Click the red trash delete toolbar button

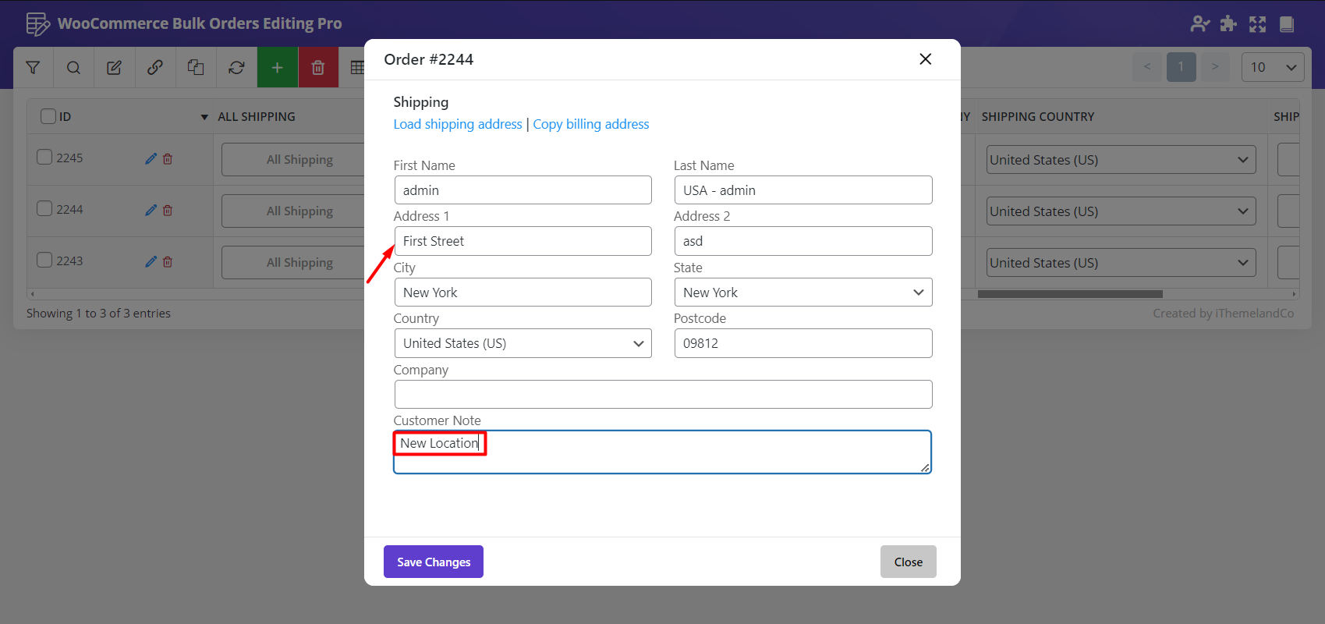(317, 68)
